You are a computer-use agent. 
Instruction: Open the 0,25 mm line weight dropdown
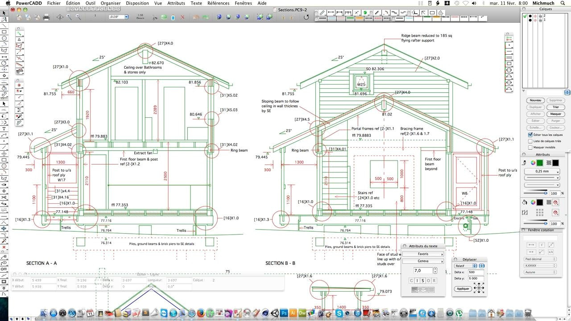pos(542,171)
